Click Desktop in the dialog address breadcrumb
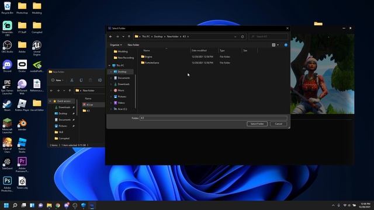The image size is (374, 210). [158, 36]
